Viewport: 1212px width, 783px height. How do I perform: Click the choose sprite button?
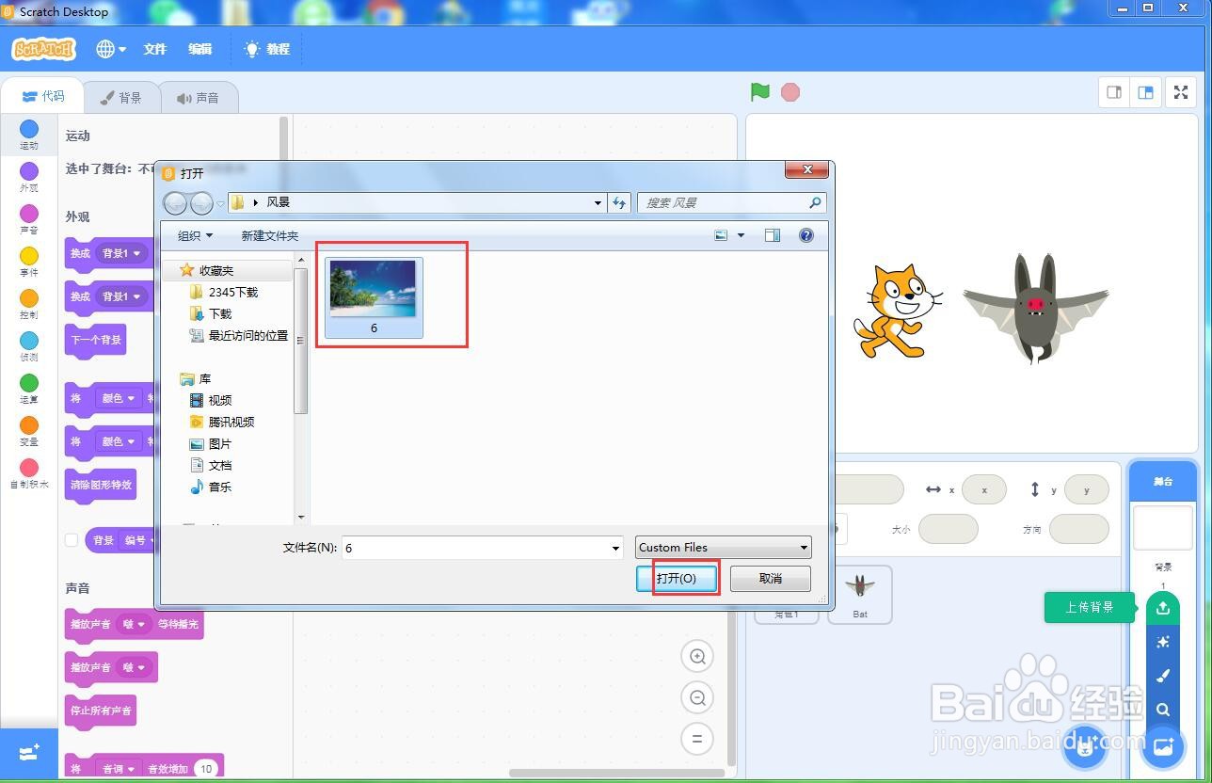tap(1085, 747)
